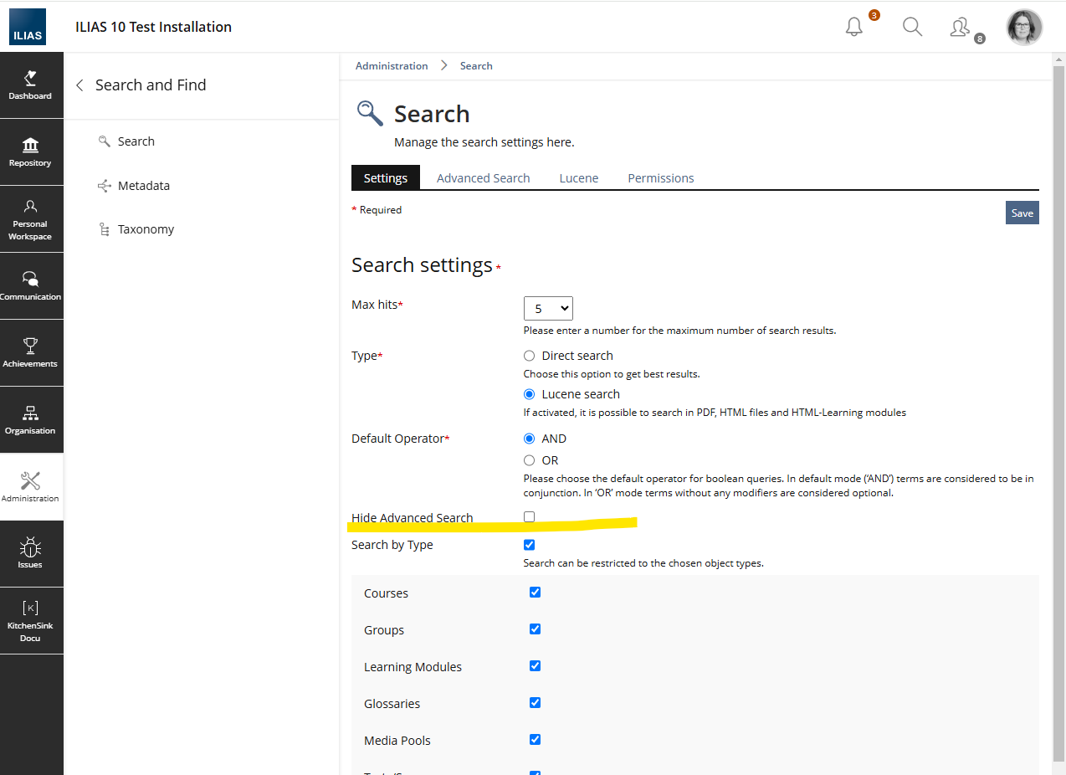Open the Max hits dropdown
The height and width of the screenshot is (775, 1066).
548,309
